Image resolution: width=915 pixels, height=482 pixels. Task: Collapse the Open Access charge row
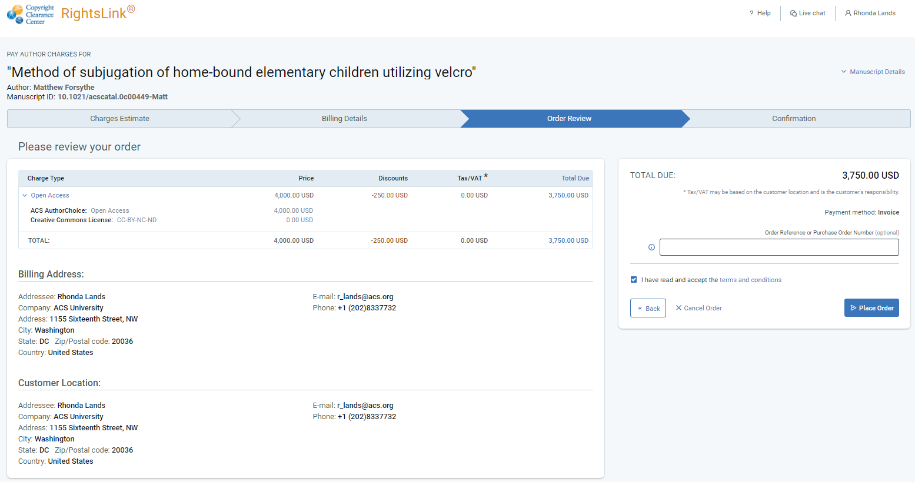coord(25,195)
